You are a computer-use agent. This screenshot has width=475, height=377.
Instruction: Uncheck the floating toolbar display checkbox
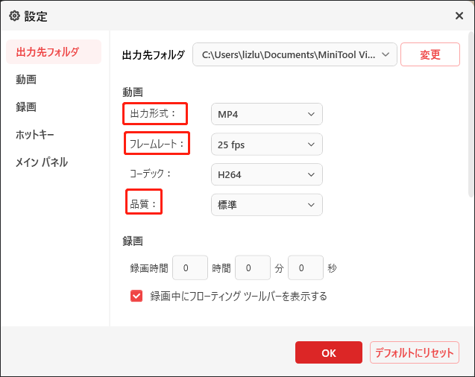pyautogui.click(x=136, y=297)
